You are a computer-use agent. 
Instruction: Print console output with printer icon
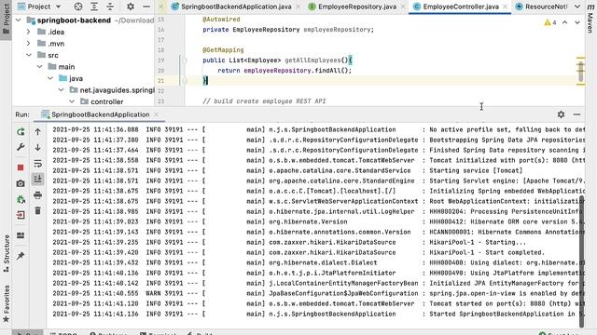pos(37,195)
